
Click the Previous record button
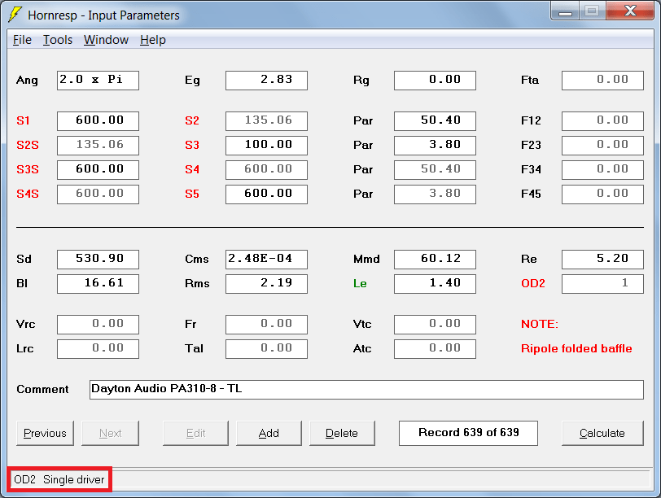click(x=45, y=433)
